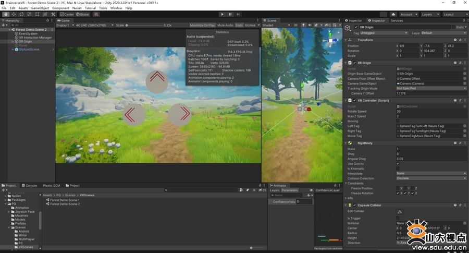
Task: Open Rigidbody component help icon
Action: coord(455,143)
